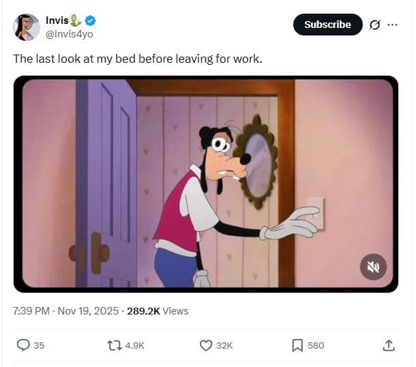Viewport: 416px width, 367px height.
Task: Click the share upload icon
Action: (x=389, y=345)
